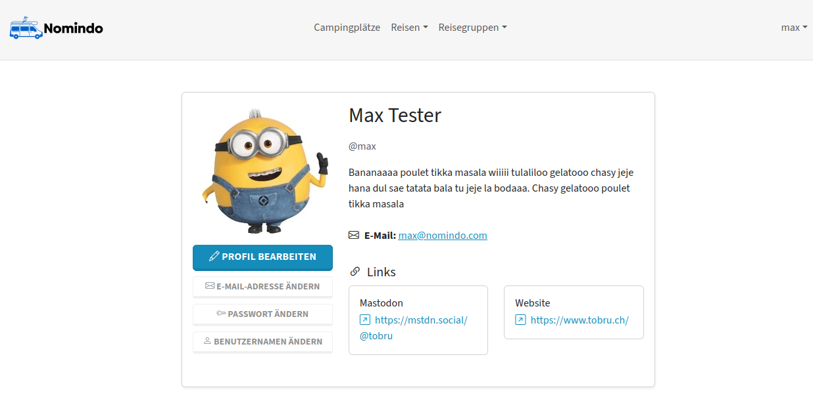Viewport: 813px width, 399px height.
Task: Open the max user menu
Action: coord(794,28)
